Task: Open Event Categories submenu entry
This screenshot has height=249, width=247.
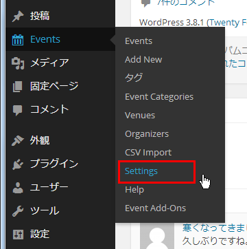Action: (x=159, y=97)
